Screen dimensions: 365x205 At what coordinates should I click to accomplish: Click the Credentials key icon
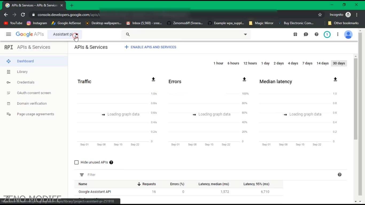coord(9,82)
